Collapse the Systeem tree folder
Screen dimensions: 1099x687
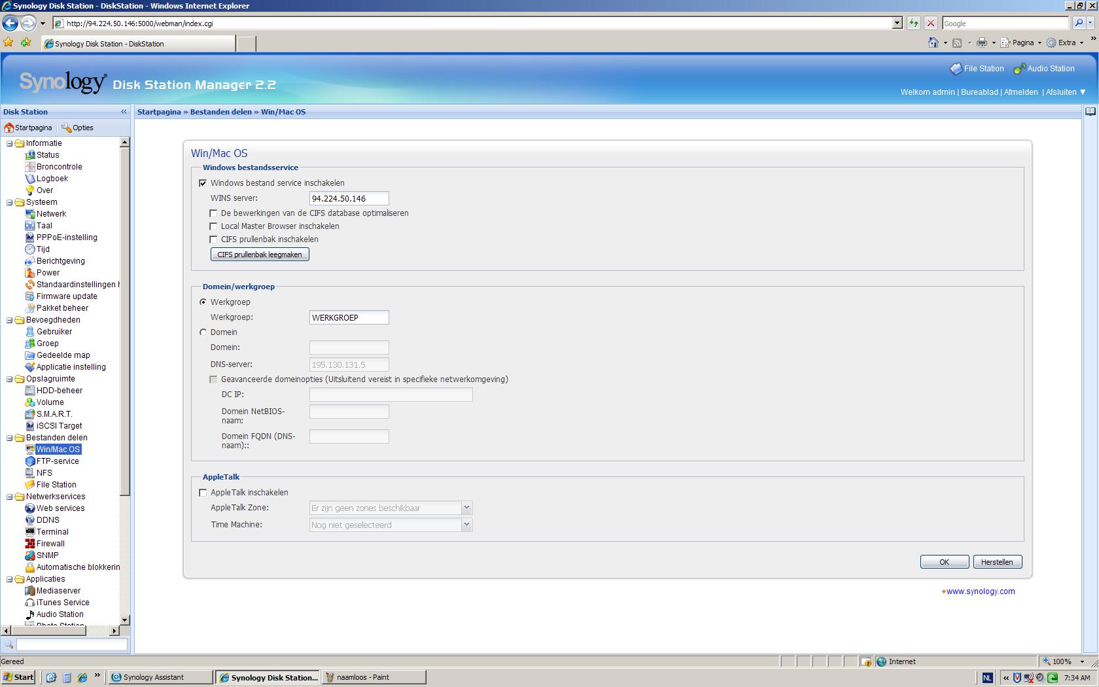pyautogui.click(x=9, y=202)
